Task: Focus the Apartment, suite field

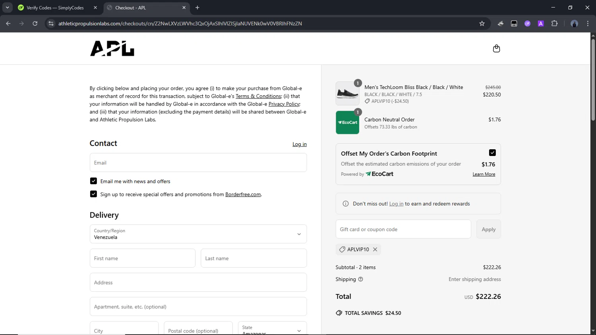Action: coord(198,306)
